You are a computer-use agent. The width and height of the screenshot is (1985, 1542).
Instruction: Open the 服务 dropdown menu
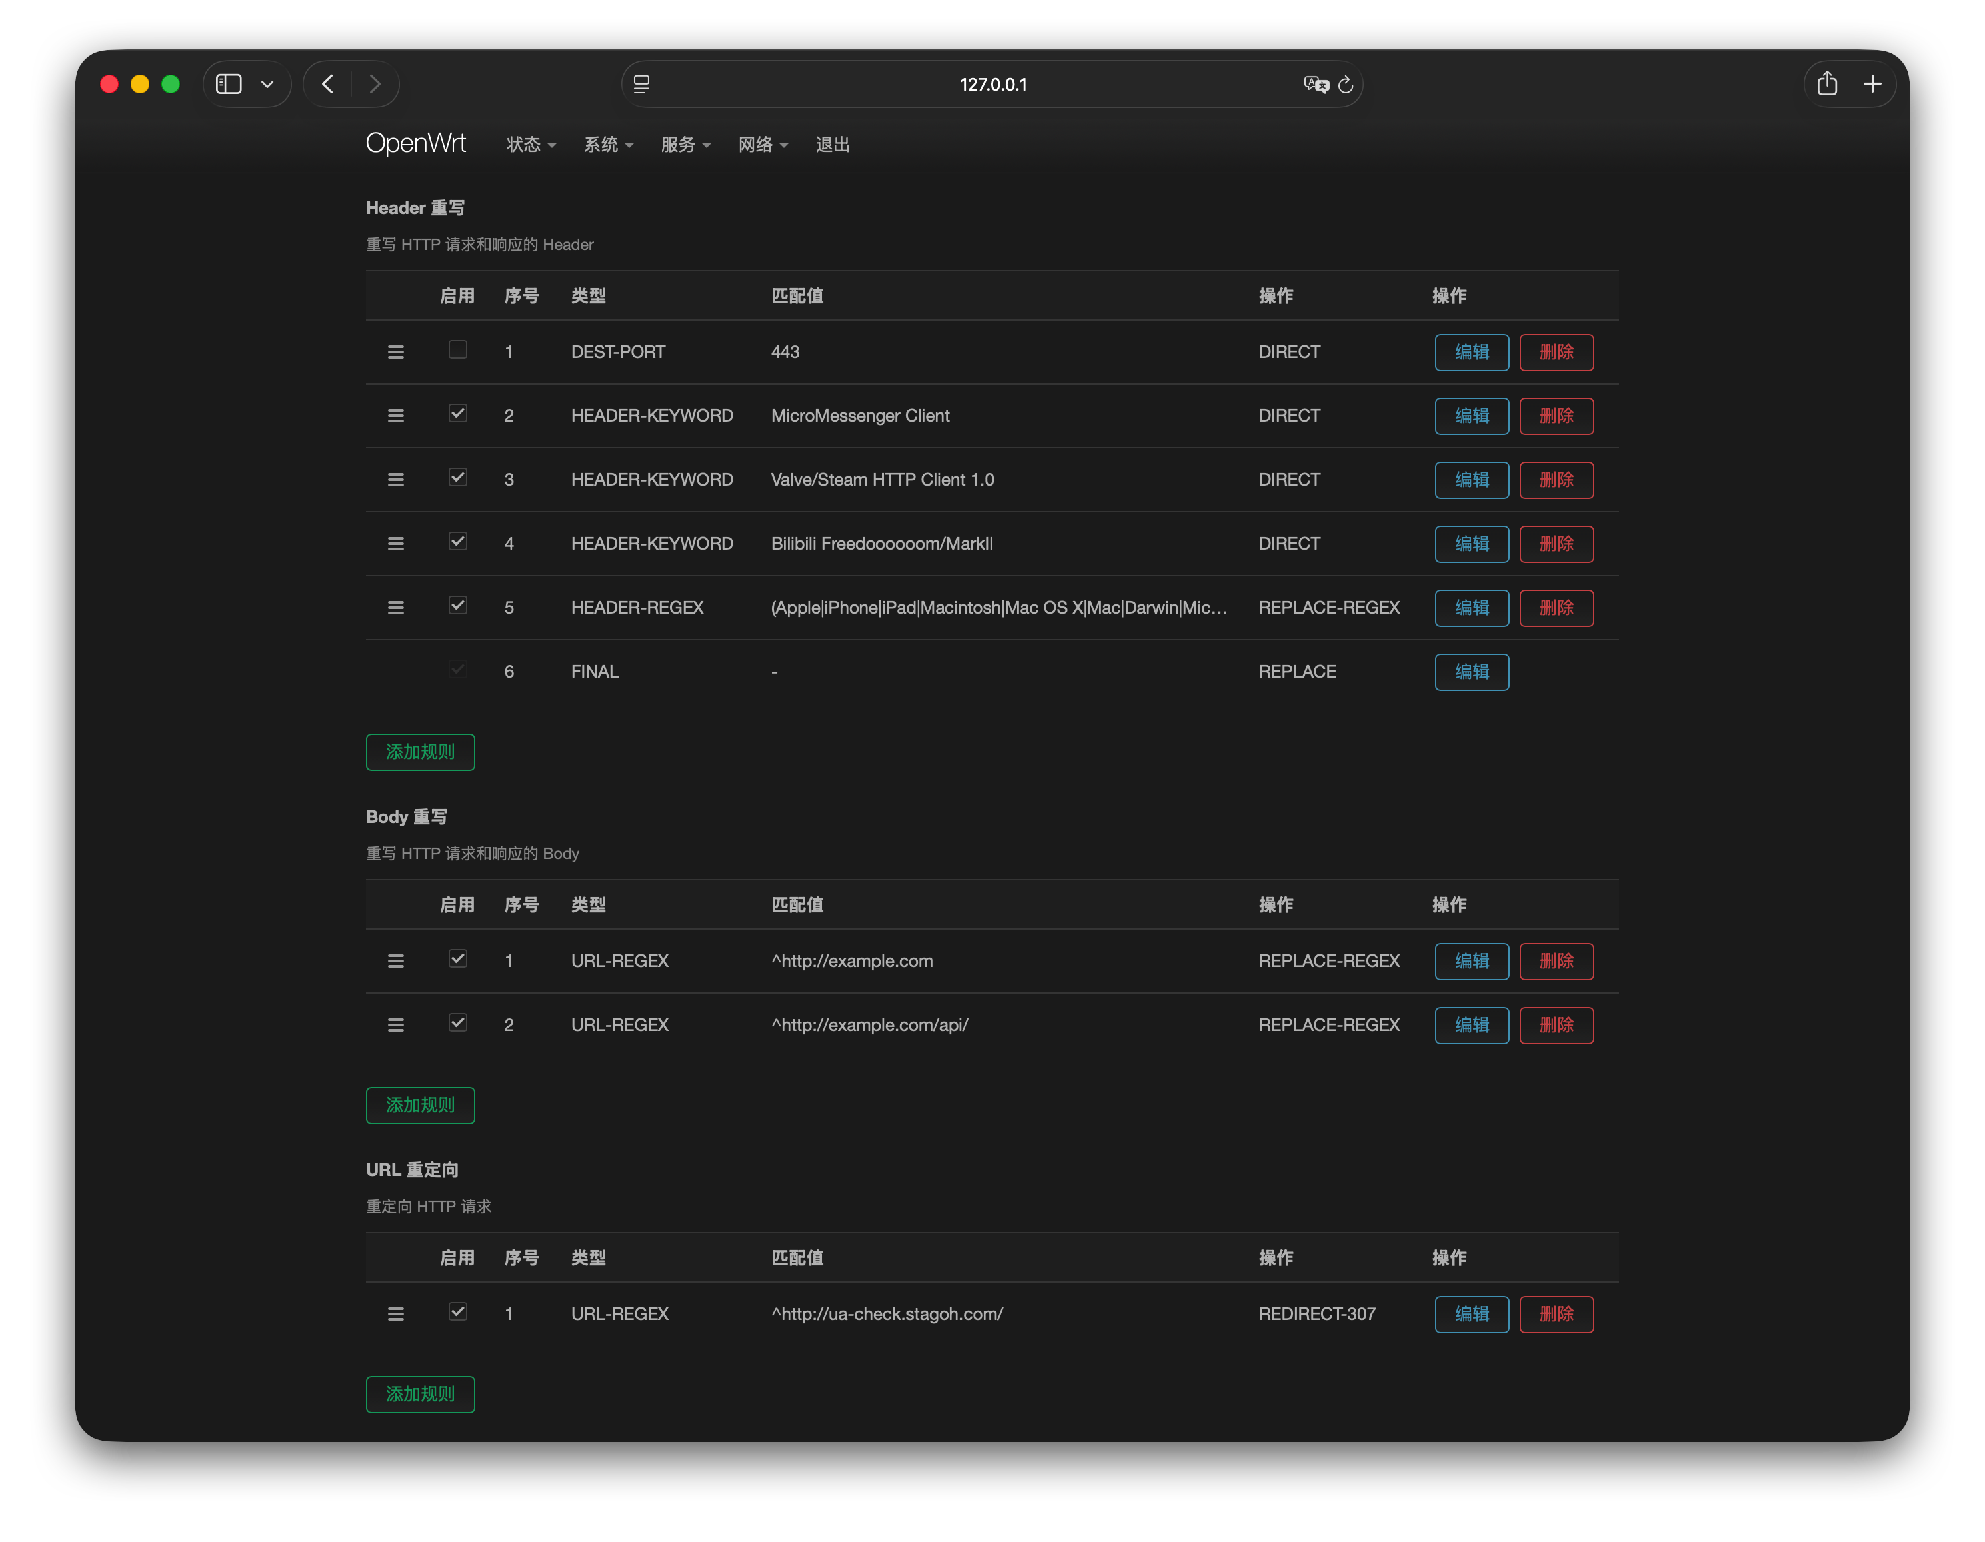point(685,145)
